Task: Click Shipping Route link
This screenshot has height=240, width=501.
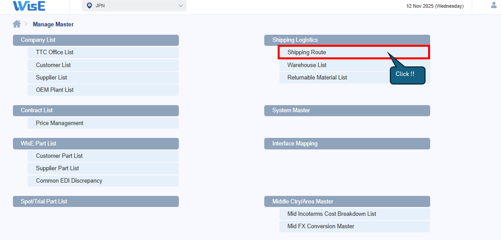Action: coord(306,52)
